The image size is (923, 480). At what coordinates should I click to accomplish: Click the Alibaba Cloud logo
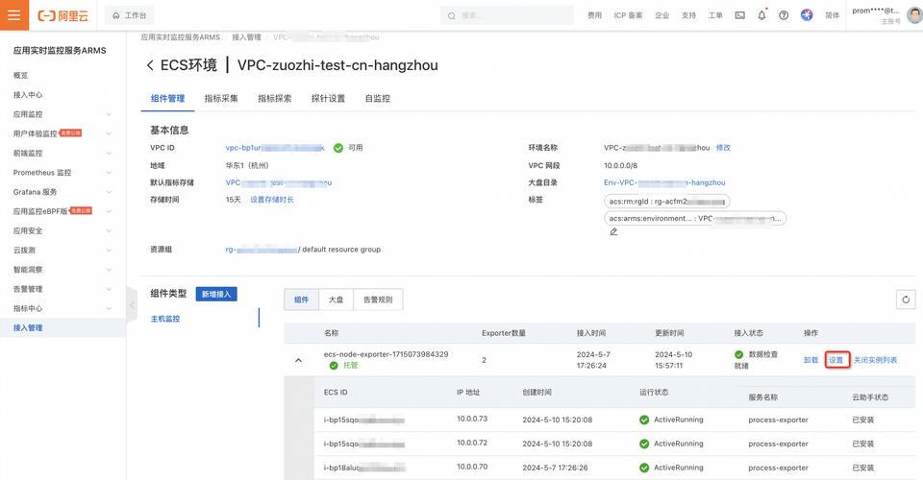(x=63, y=16)
